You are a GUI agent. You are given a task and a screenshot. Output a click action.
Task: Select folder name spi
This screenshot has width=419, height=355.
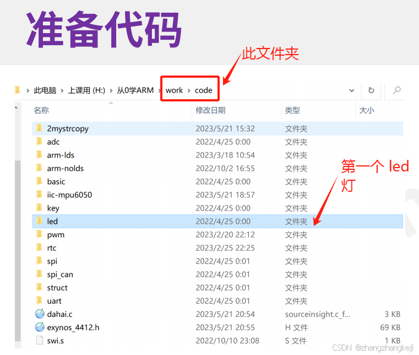click(x=52, y=261)
